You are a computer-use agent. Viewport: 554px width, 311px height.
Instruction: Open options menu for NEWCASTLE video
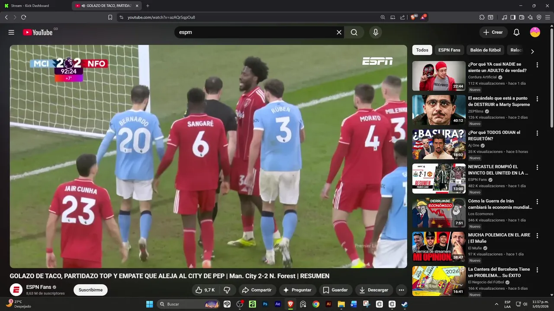(537, 167)
